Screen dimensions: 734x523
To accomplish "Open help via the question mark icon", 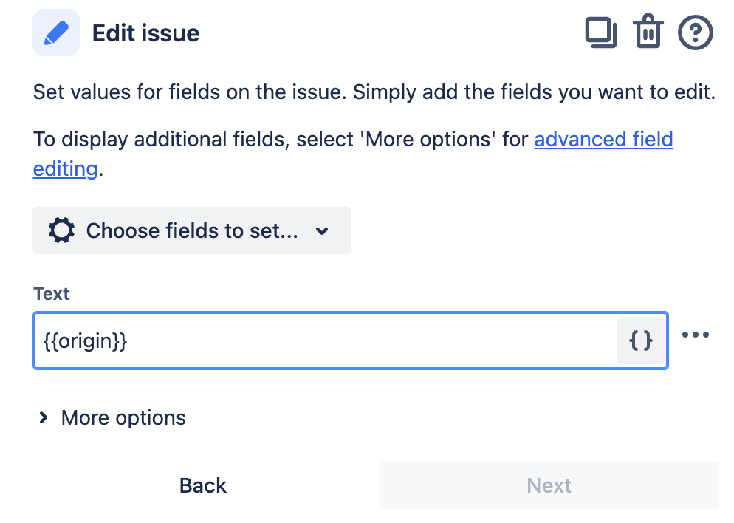I will [696, 33].
